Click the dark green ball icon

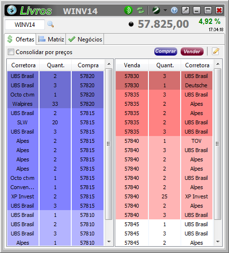[x=156, y=10]
